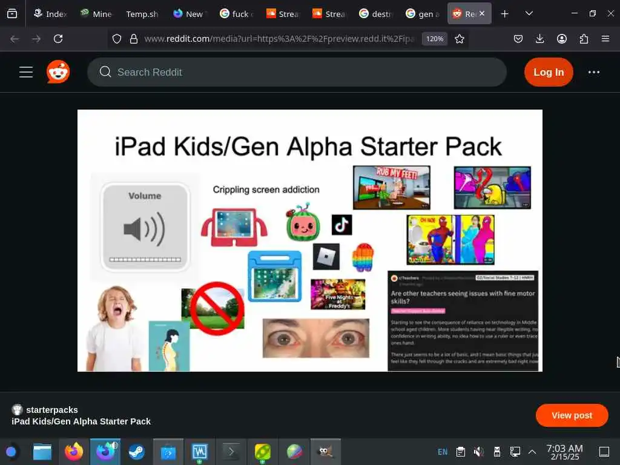Go forward with the browser forward arrow
Screen dimensions: 620x465
(36, 39)
